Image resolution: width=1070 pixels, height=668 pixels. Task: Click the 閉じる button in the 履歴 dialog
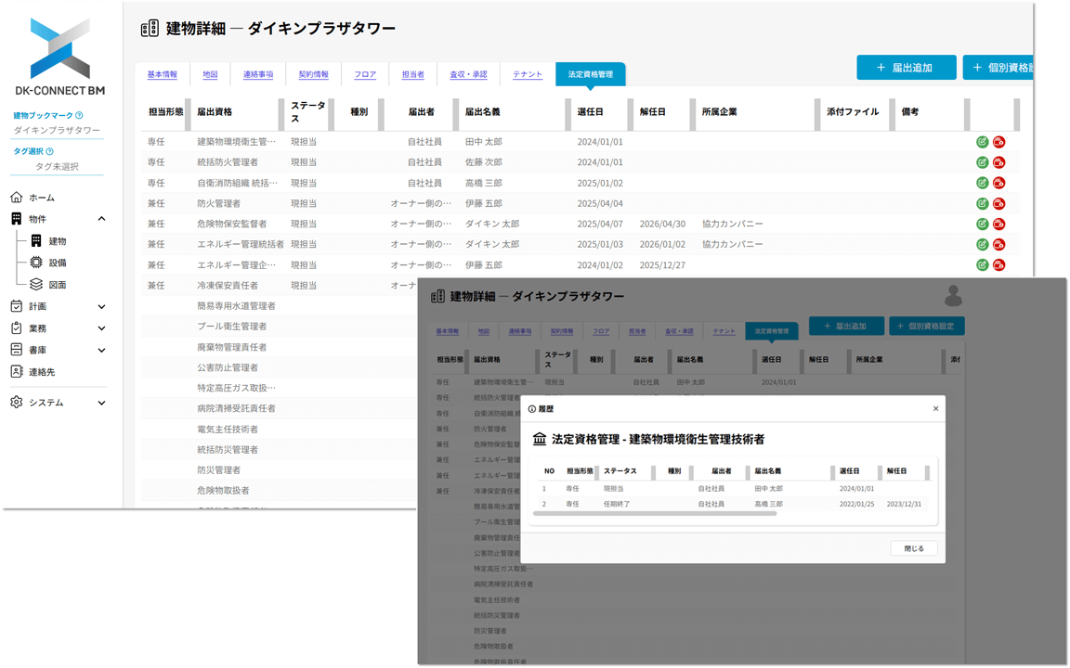click(x=913, y=548)
